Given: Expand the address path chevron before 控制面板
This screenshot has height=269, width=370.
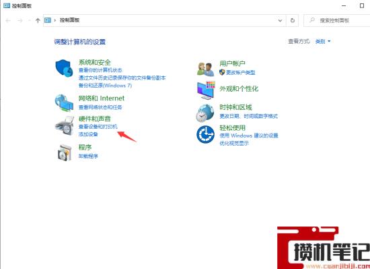Looking at the screenshot, I should 55,20.
